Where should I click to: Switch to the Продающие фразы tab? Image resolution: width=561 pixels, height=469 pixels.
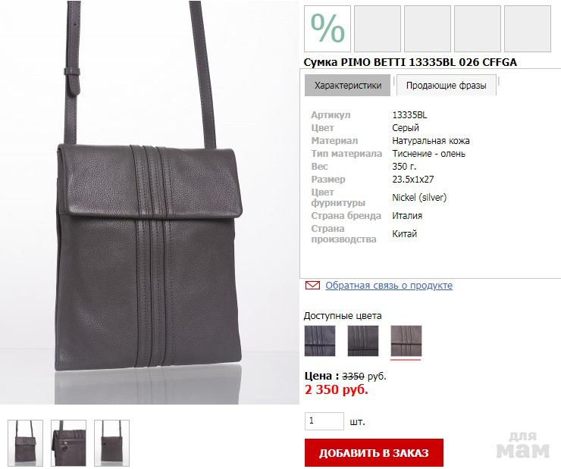click(447, 86)
